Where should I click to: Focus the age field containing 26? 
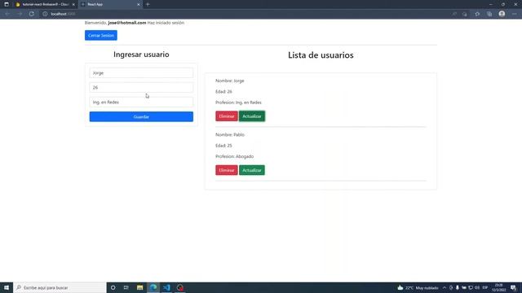(141, 87)
